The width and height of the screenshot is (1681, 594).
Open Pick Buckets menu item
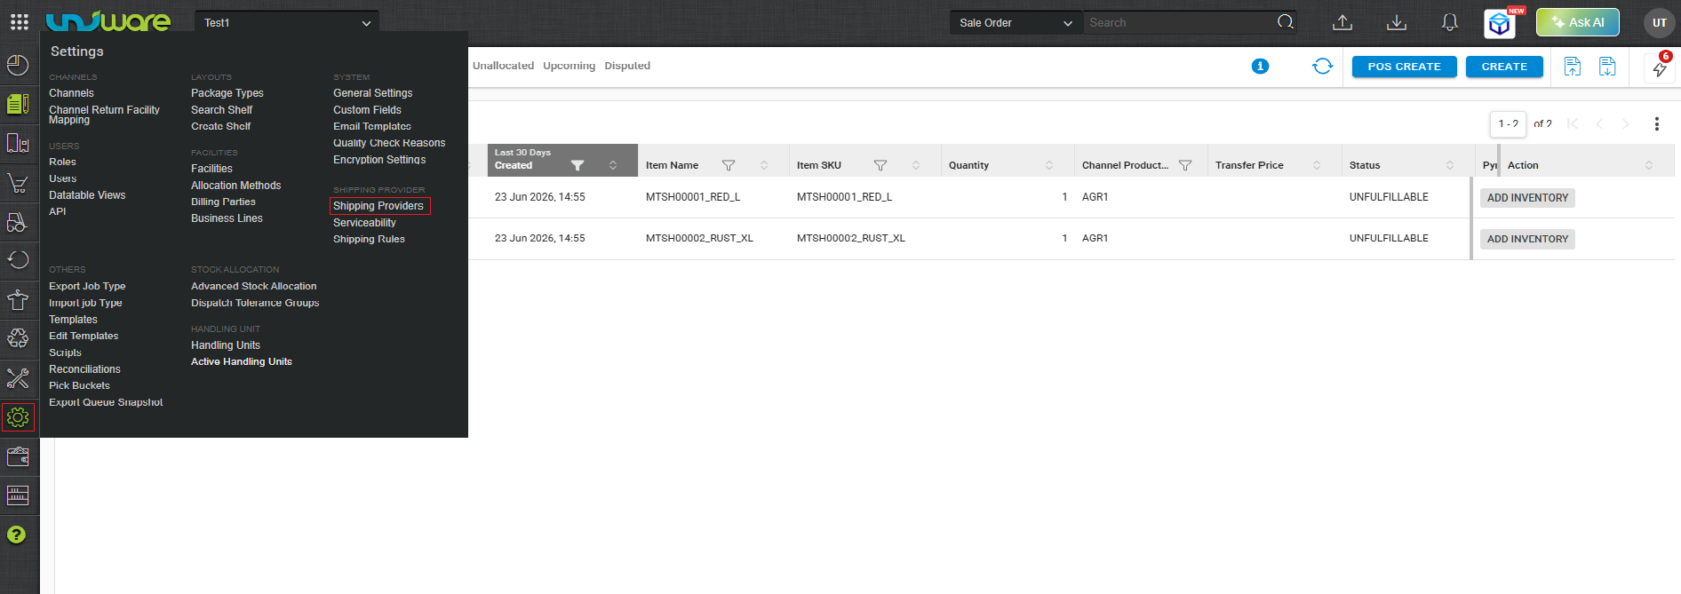click(x=79, y=386)
